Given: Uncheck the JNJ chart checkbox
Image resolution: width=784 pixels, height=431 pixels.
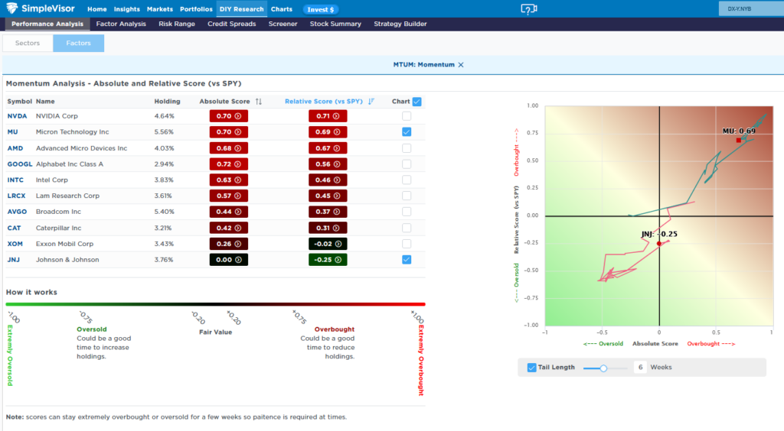Looking at the screenshot, I should click(407, 260).
